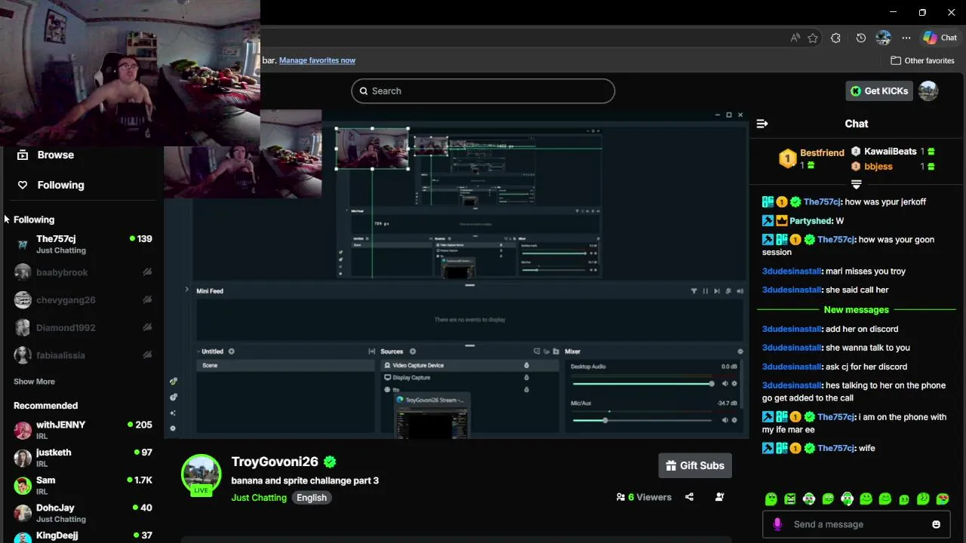
Task: Open the browser History icon
Action: [861, 38]
